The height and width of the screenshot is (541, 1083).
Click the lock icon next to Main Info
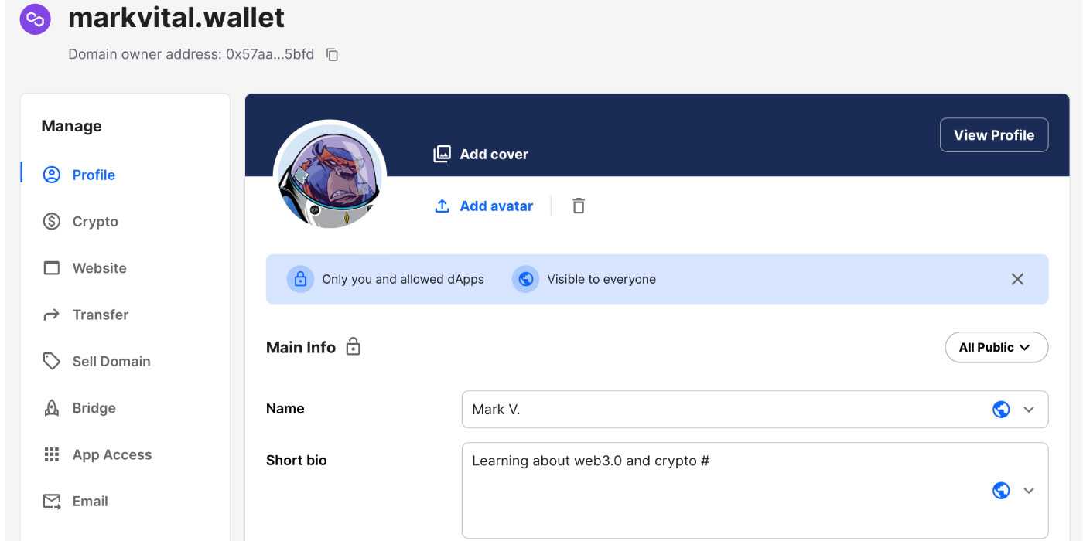354,346
